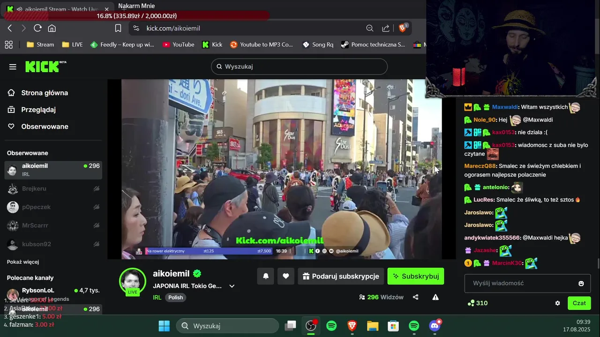Open emoji picker in chat input
This screenshot has width=600, height=337.
581,283
